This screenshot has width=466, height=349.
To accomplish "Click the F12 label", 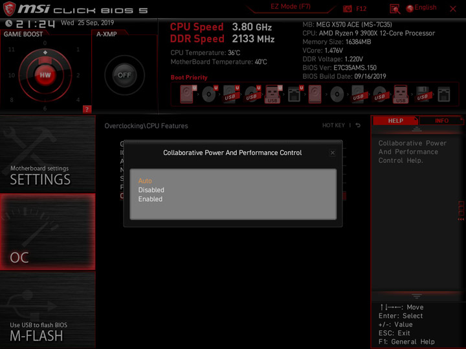I will (x=361, y=8).
